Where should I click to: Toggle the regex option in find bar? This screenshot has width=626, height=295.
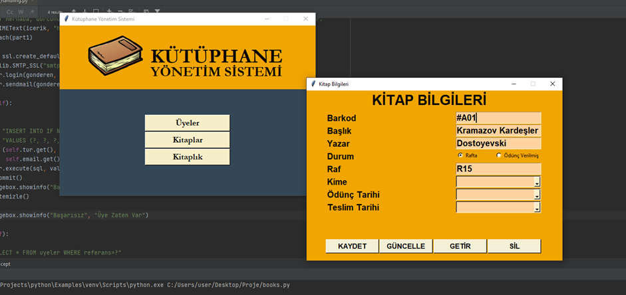coord(32,12)
